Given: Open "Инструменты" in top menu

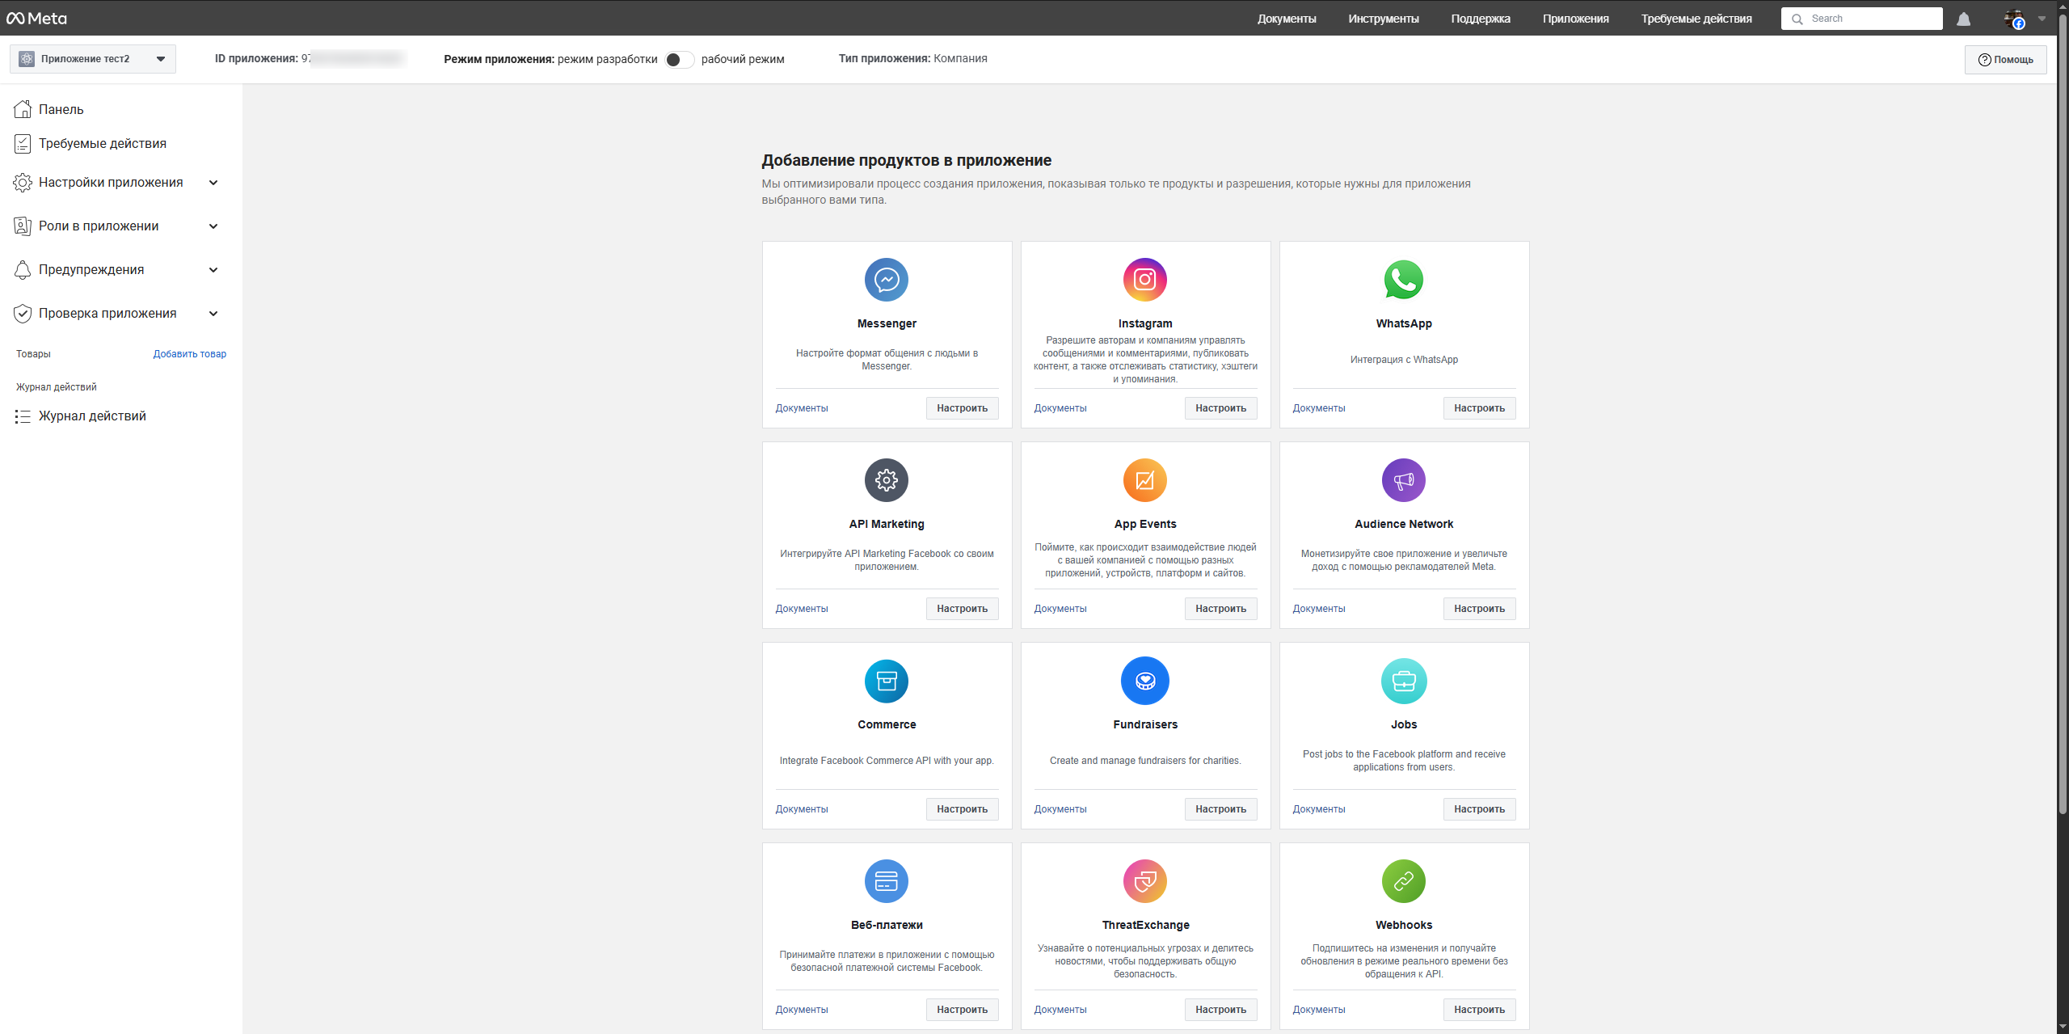Looking at the screenshot, I should click(1383, 19).
